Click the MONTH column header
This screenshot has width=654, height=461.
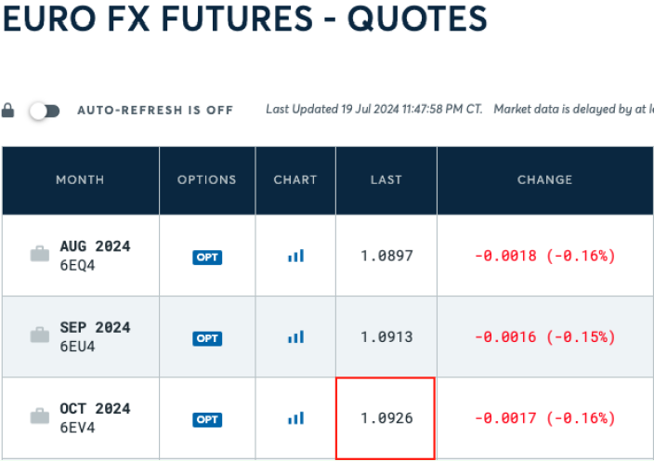pos(80,179)
